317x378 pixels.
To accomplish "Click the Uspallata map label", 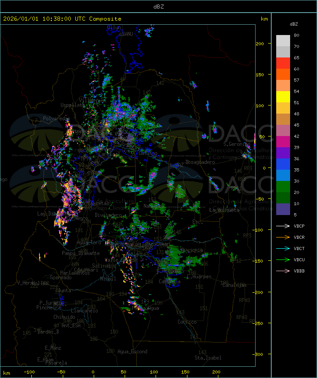I will click(73, 105).
